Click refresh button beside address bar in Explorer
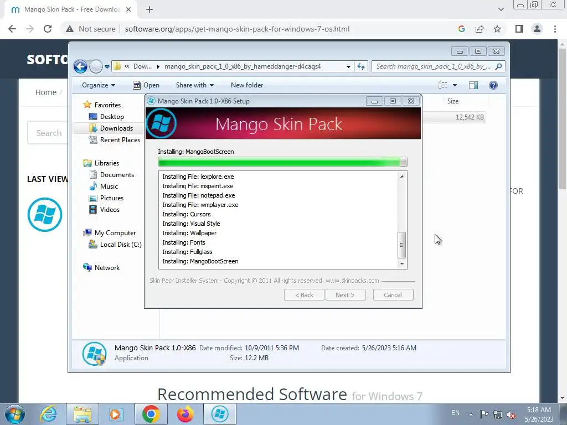567x425 pixels. pos(361,66)
